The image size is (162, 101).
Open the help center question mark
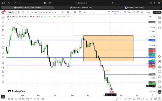(160, 98)
